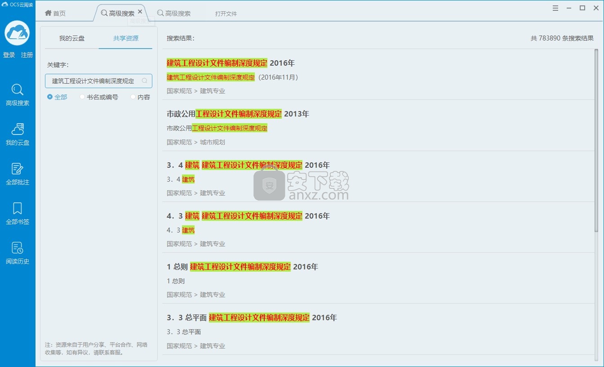Select the 全部 radio option
This screenshot has width=604, height=367.
57,97
